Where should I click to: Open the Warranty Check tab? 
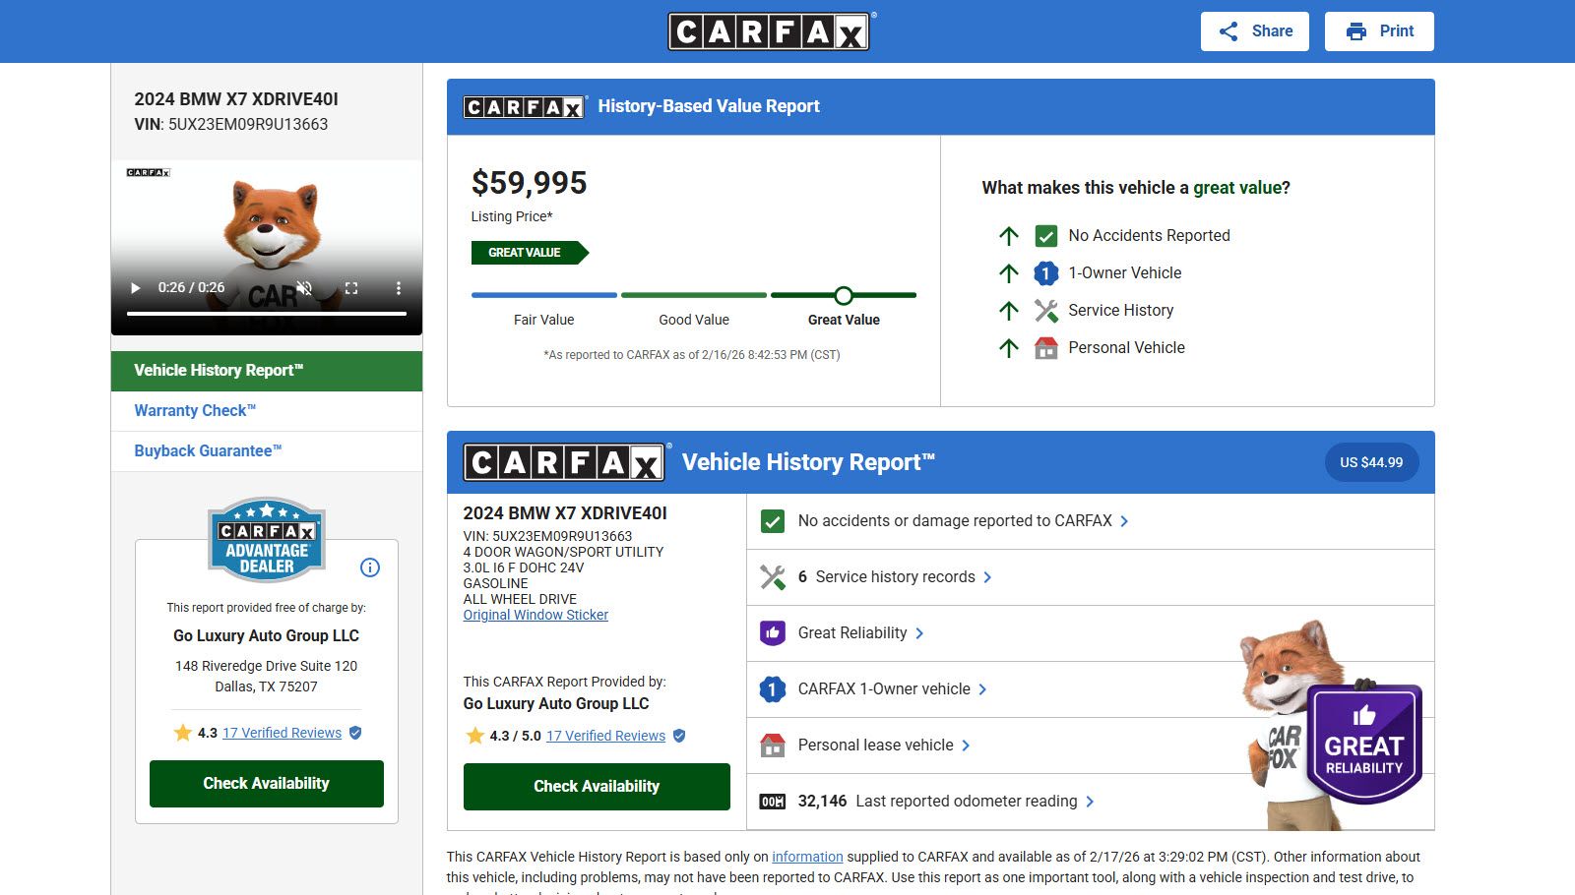tap(195, 411)
